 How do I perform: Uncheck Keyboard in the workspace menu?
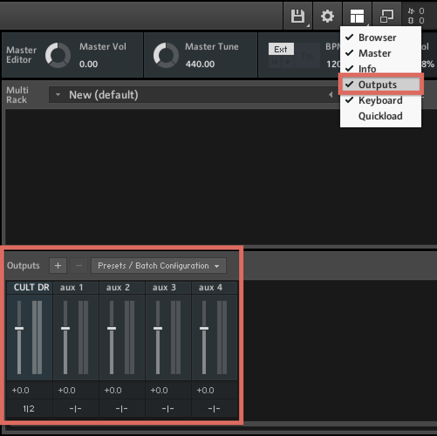click(380, 100)
